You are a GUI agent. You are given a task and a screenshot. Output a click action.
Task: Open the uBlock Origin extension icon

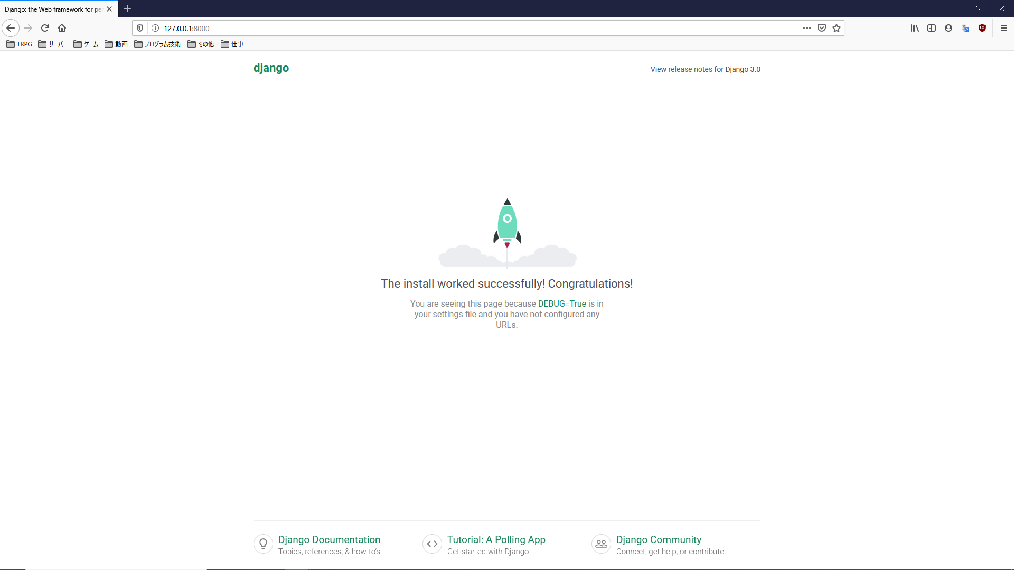pyautogui.click(x=982, y=28)
